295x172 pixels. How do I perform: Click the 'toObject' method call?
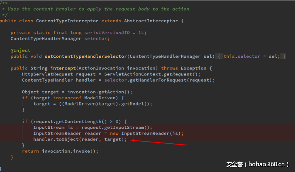(67, 139)
